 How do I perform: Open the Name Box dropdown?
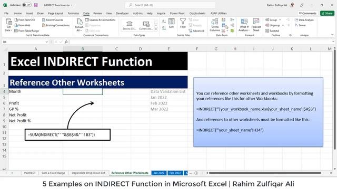[47, 42]
